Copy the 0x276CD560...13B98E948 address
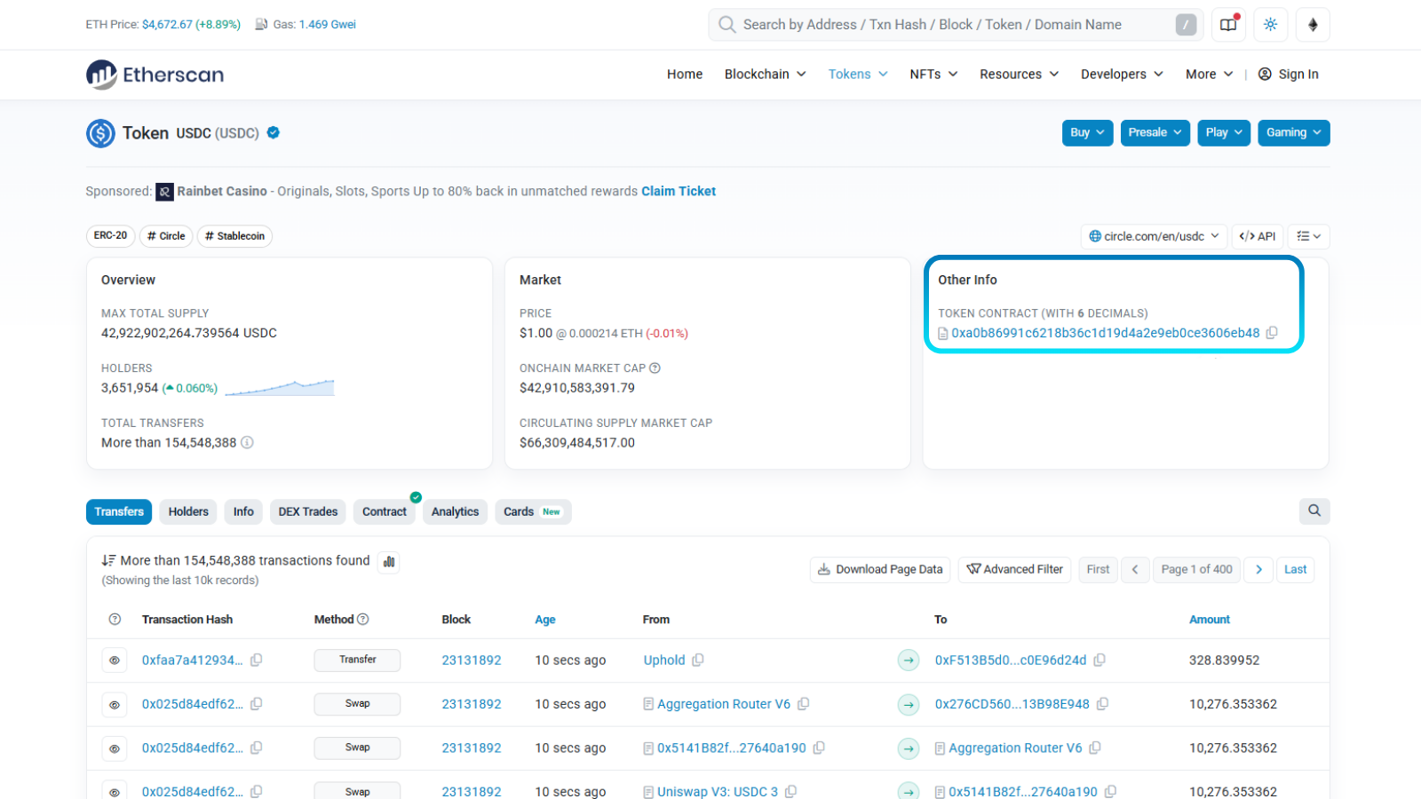Screen dimensions: 1421x799 tap(1102, 704)
